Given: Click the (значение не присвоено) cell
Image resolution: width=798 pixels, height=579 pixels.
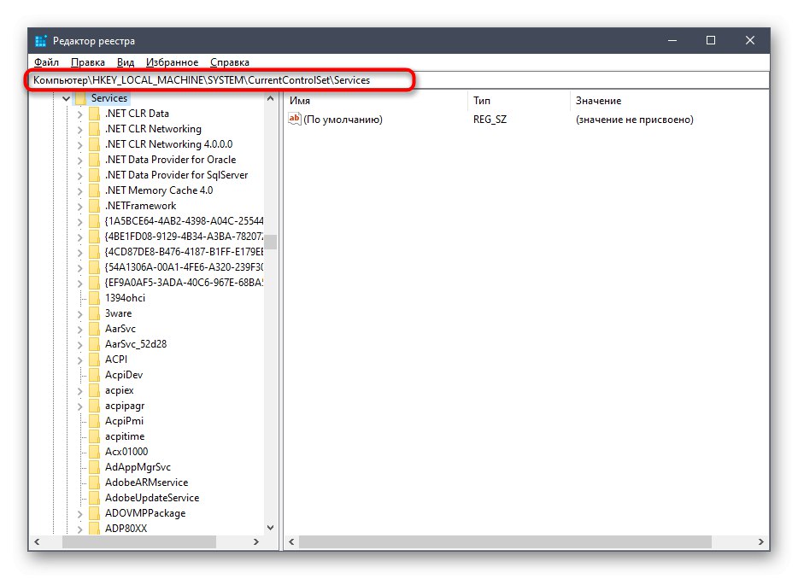Looking at the screenshot, I should 634,120.
